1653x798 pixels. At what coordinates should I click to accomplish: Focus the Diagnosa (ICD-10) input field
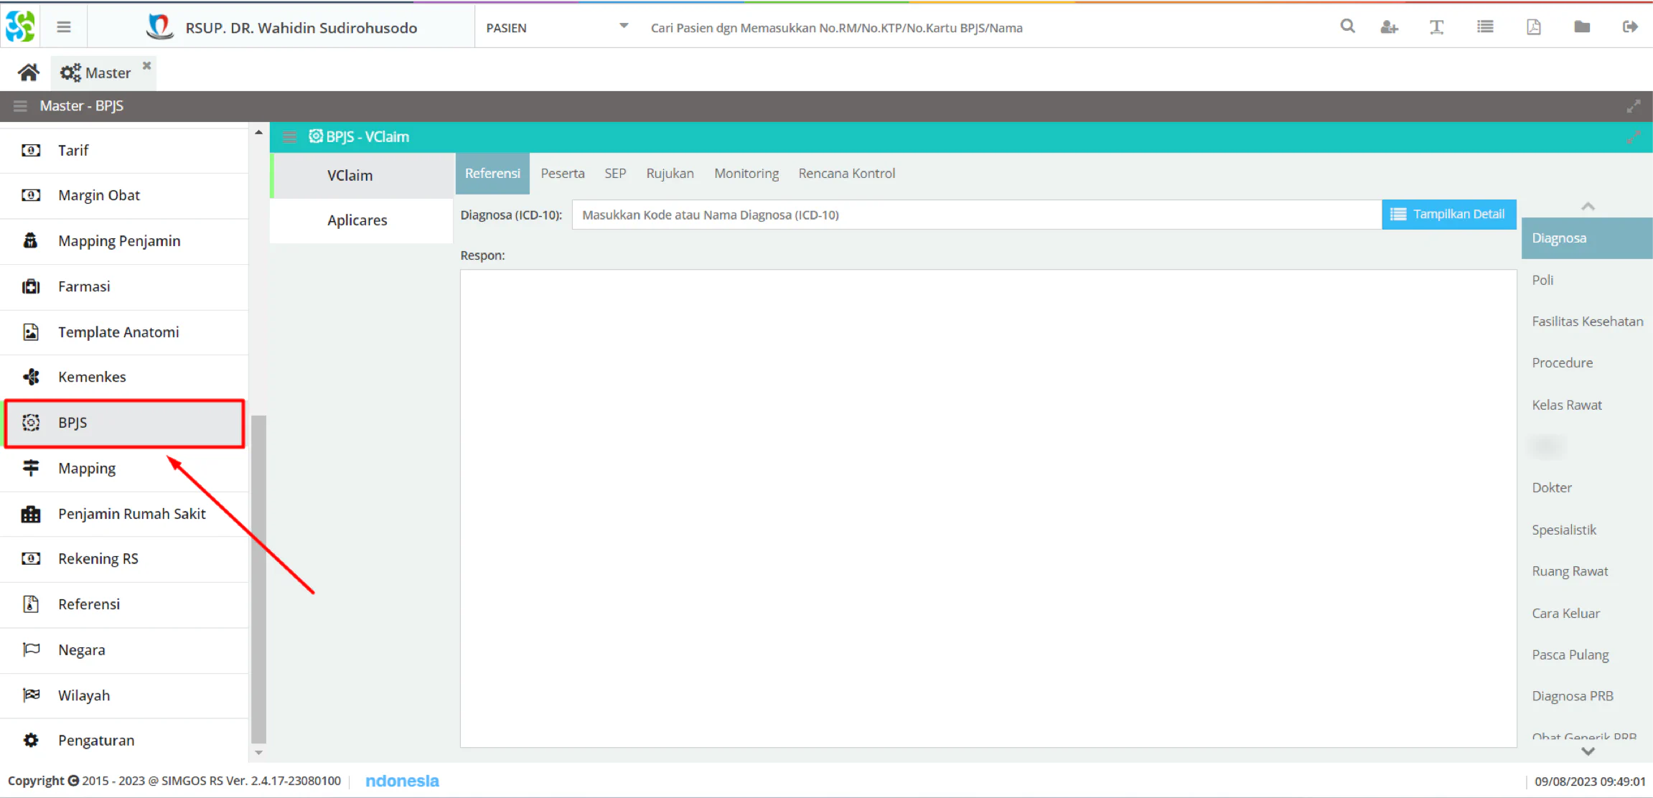pyautogui.click(x=976, y=215)
